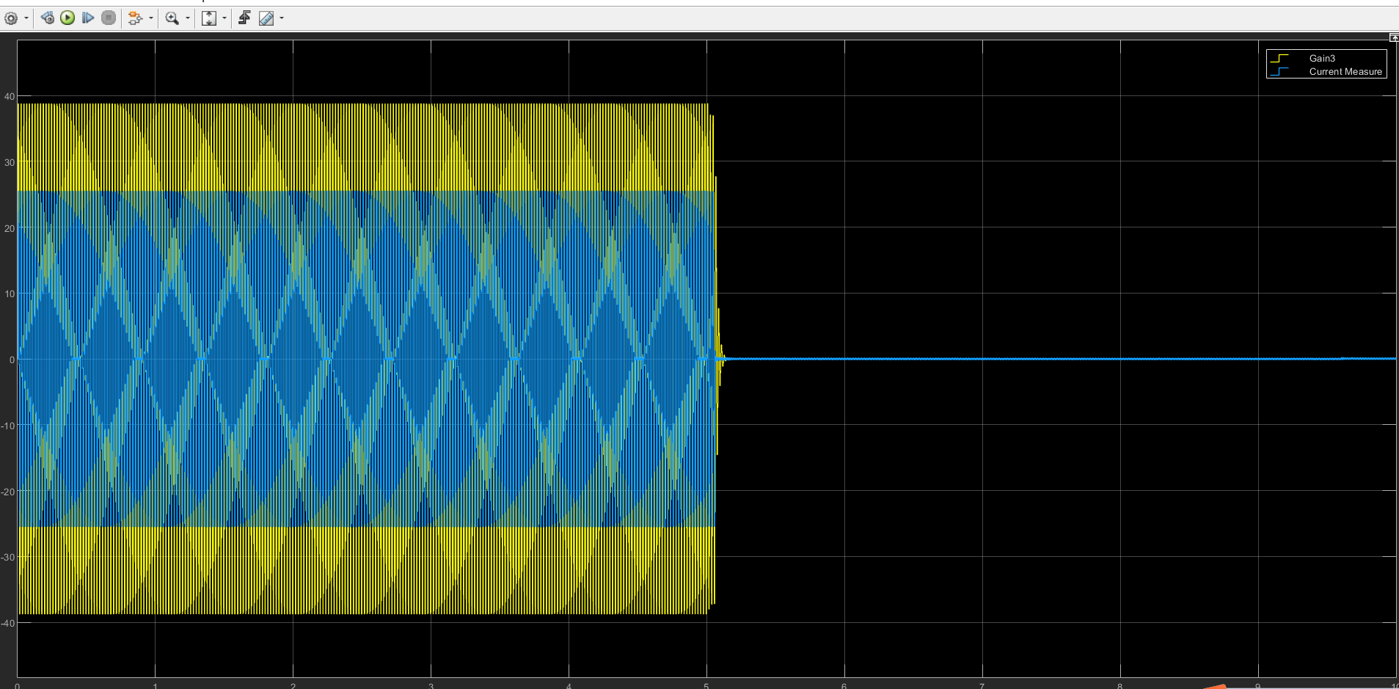
Task: Click the Highlight Simulink block icon
Action: pos(135,18)
